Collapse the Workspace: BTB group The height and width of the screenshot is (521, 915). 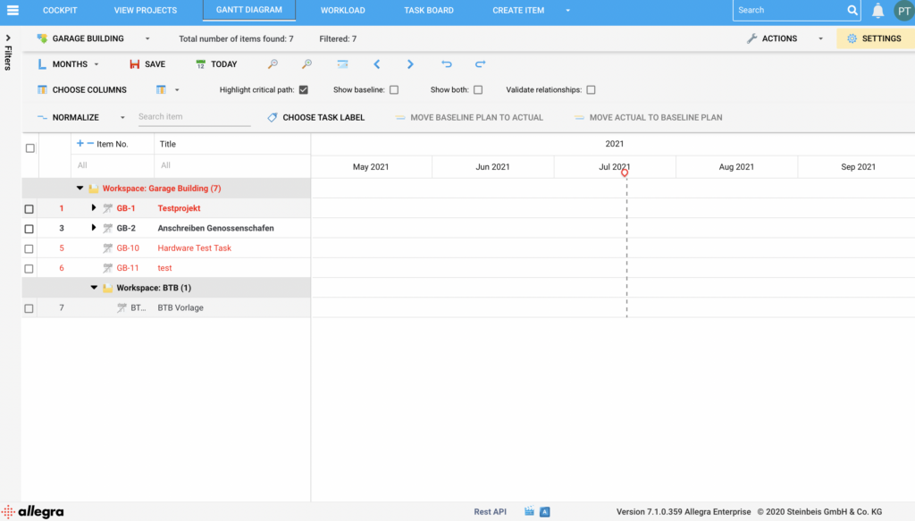(94, 288)
